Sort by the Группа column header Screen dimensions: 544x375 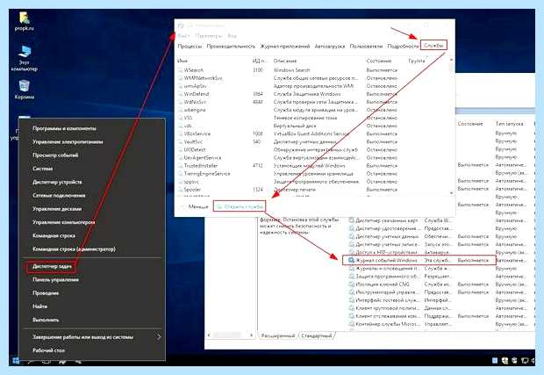click(416, 61)
